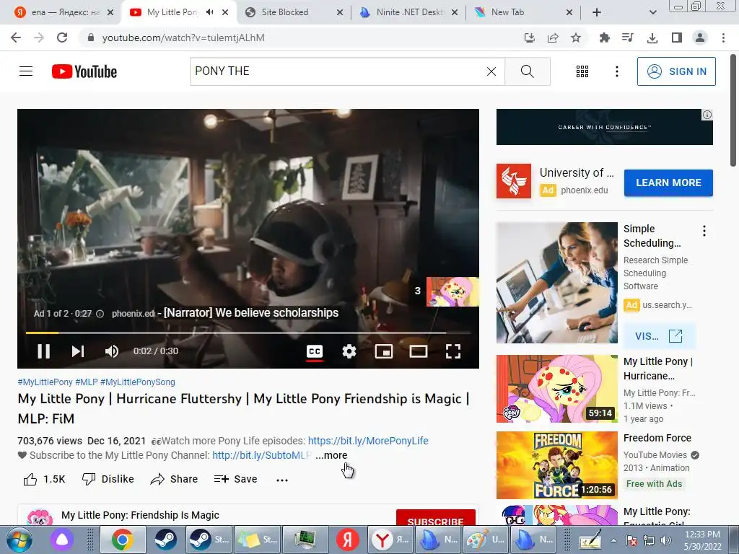Reload the page

pyautogui.click(x=62, y=38)
